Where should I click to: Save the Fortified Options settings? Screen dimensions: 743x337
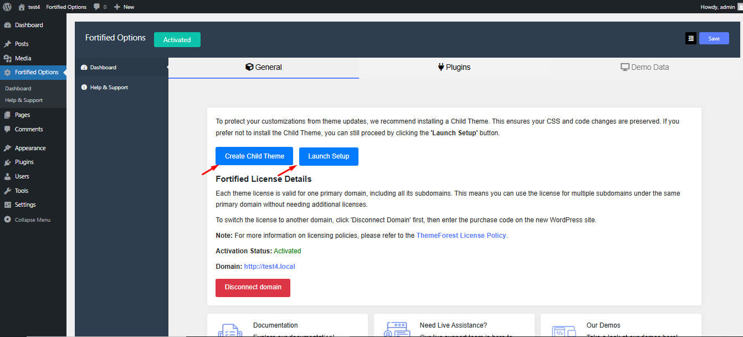(714, 38)
